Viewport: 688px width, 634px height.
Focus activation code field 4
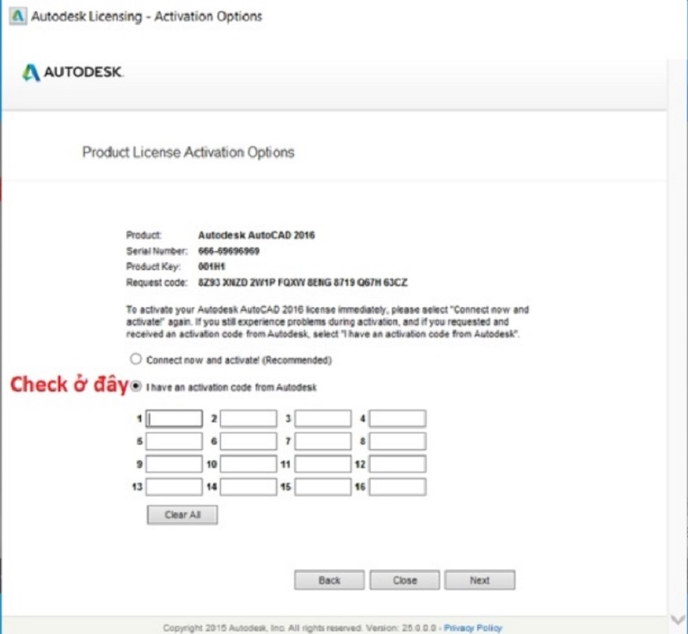[x=397, y=419]
